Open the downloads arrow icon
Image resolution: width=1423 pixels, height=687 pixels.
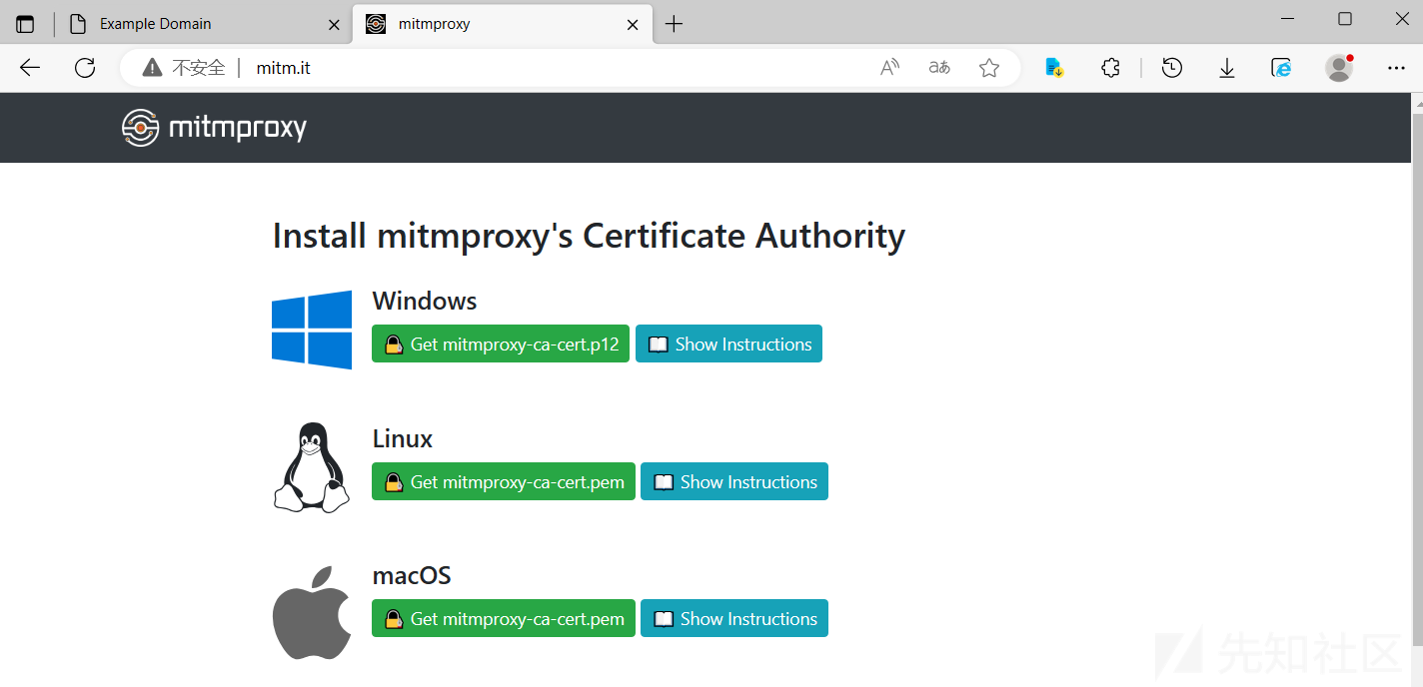pos(1227,68)
